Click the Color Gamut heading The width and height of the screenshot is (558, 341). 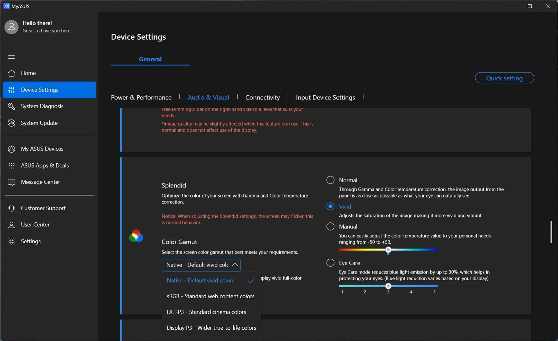pos(179,242)
